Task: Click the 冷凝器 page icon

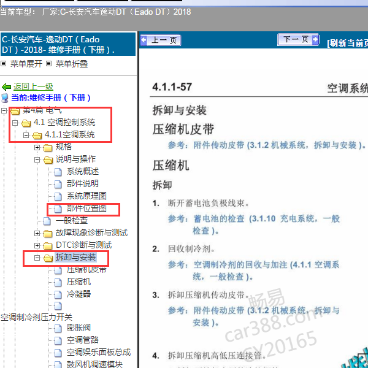Action: pyautogui.click(x=58, y=294)
